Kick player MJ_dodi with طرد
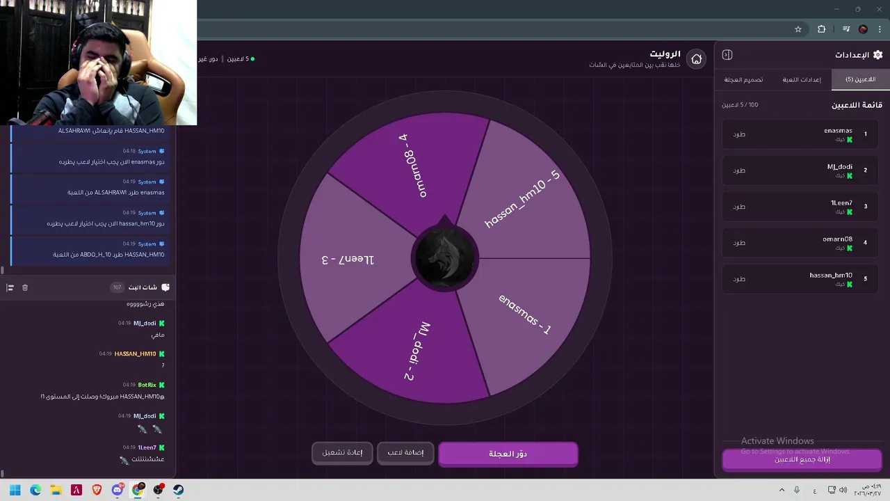The height and width of the screenshot is (501, 890). [739, 170]
